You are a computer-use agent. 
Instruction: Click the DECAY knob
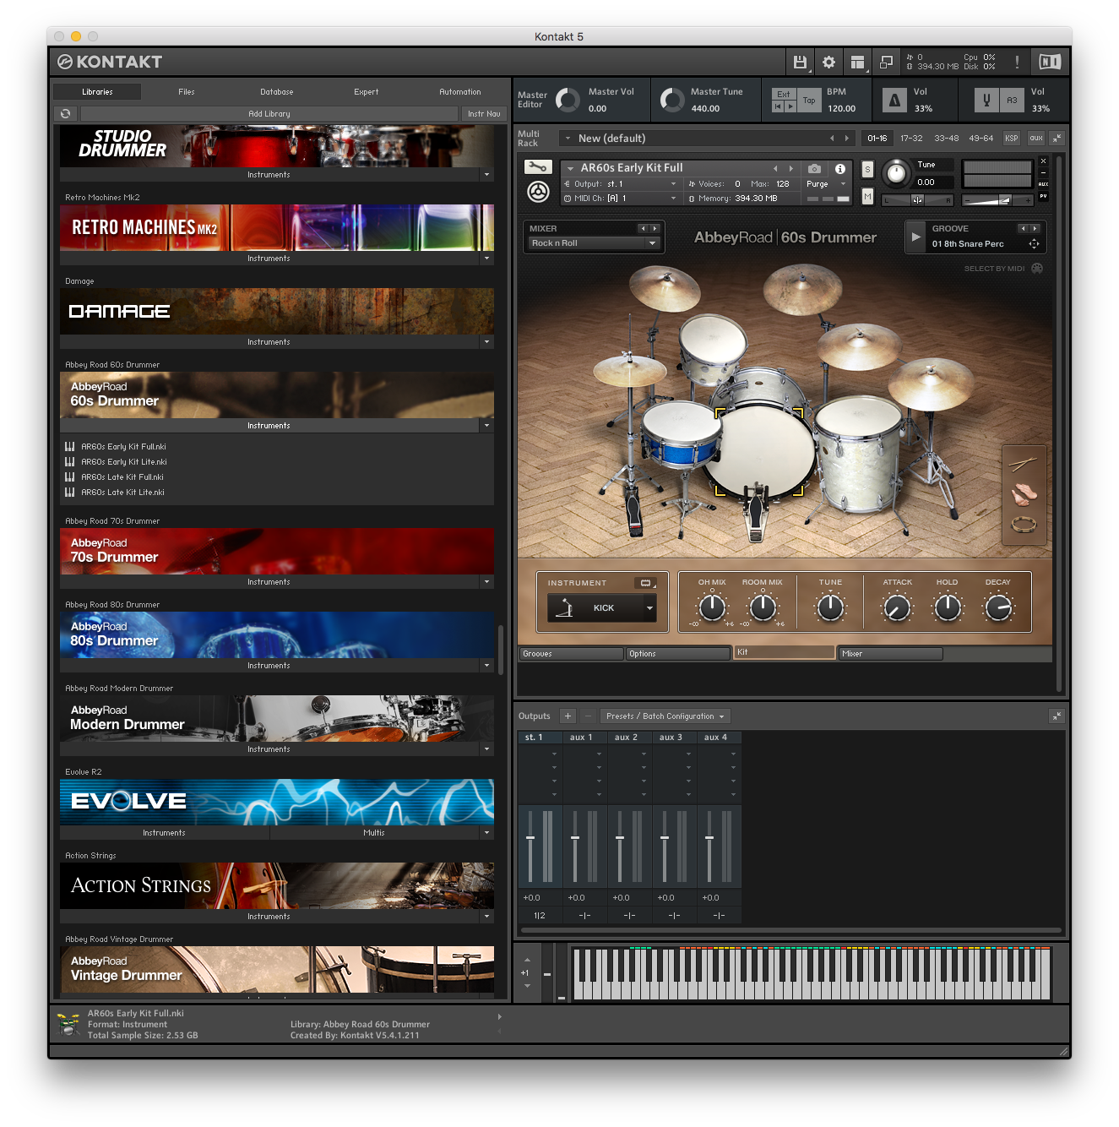(x=998, y=607)
